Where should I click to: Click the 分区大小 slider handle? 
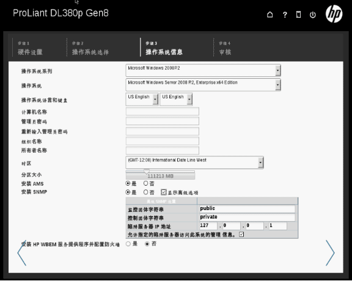pos(147,172)
